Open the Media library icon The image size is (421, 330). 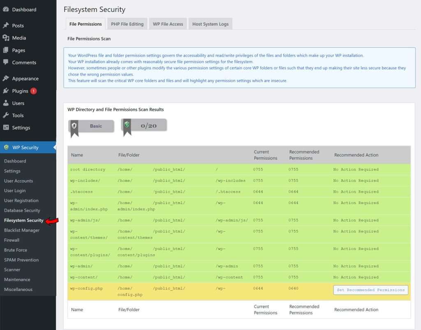point(6,38)
